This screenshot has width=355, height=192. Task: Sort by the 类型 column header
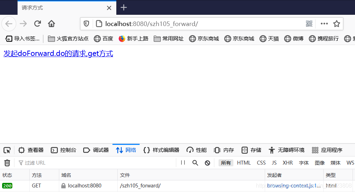click(338, 175)
